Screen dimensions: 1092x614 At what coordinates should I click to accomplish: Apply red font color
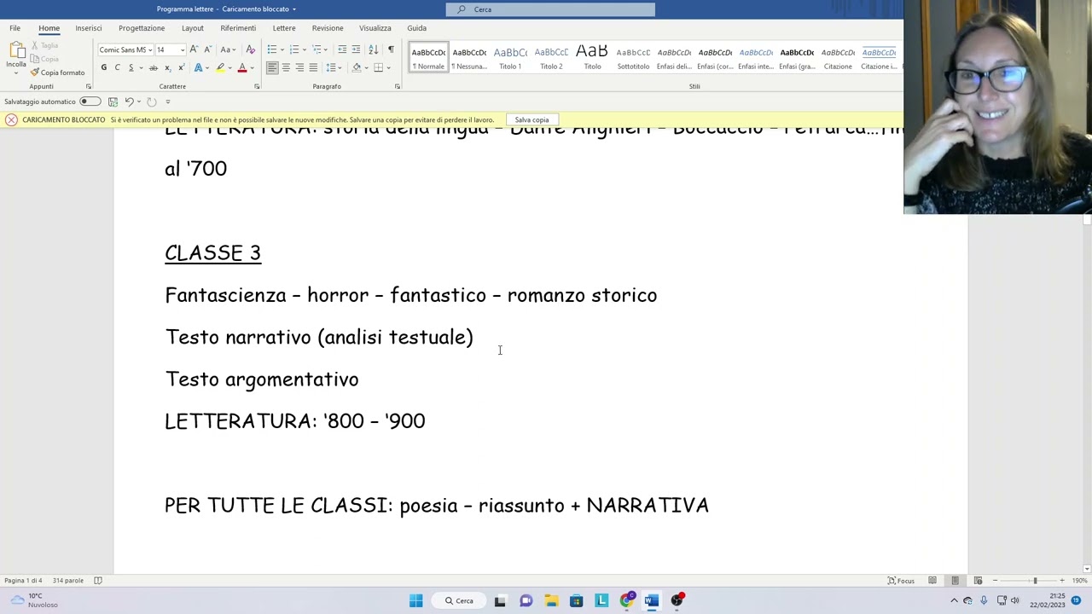point(242,67)
